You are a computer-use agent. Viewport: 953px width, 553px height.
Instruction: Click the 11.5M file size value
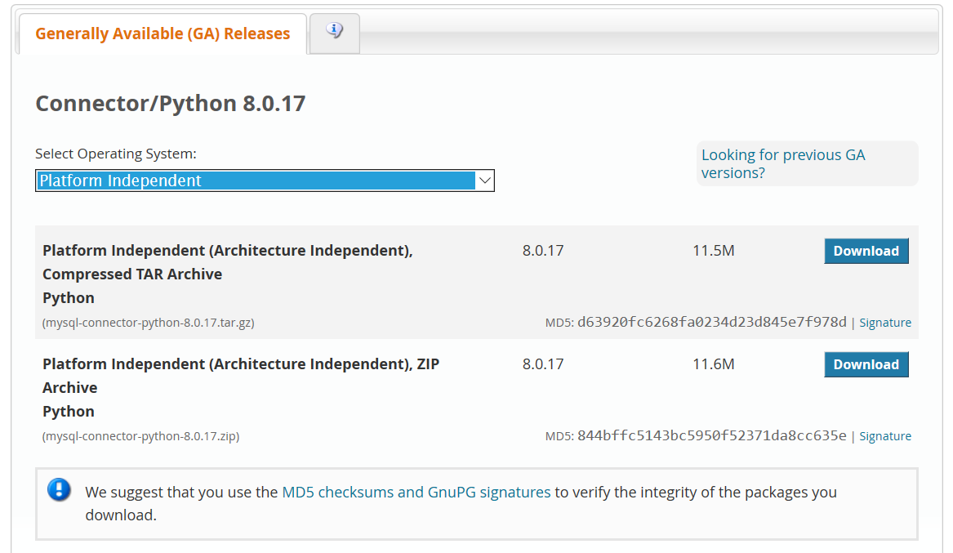coord(714,251)
